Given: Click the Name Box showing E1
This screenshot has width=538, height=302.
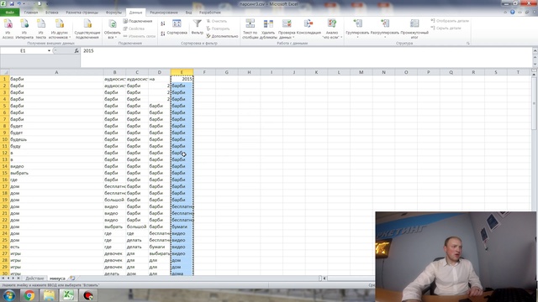Looking at the screenshot, I should tap(24, 50).
